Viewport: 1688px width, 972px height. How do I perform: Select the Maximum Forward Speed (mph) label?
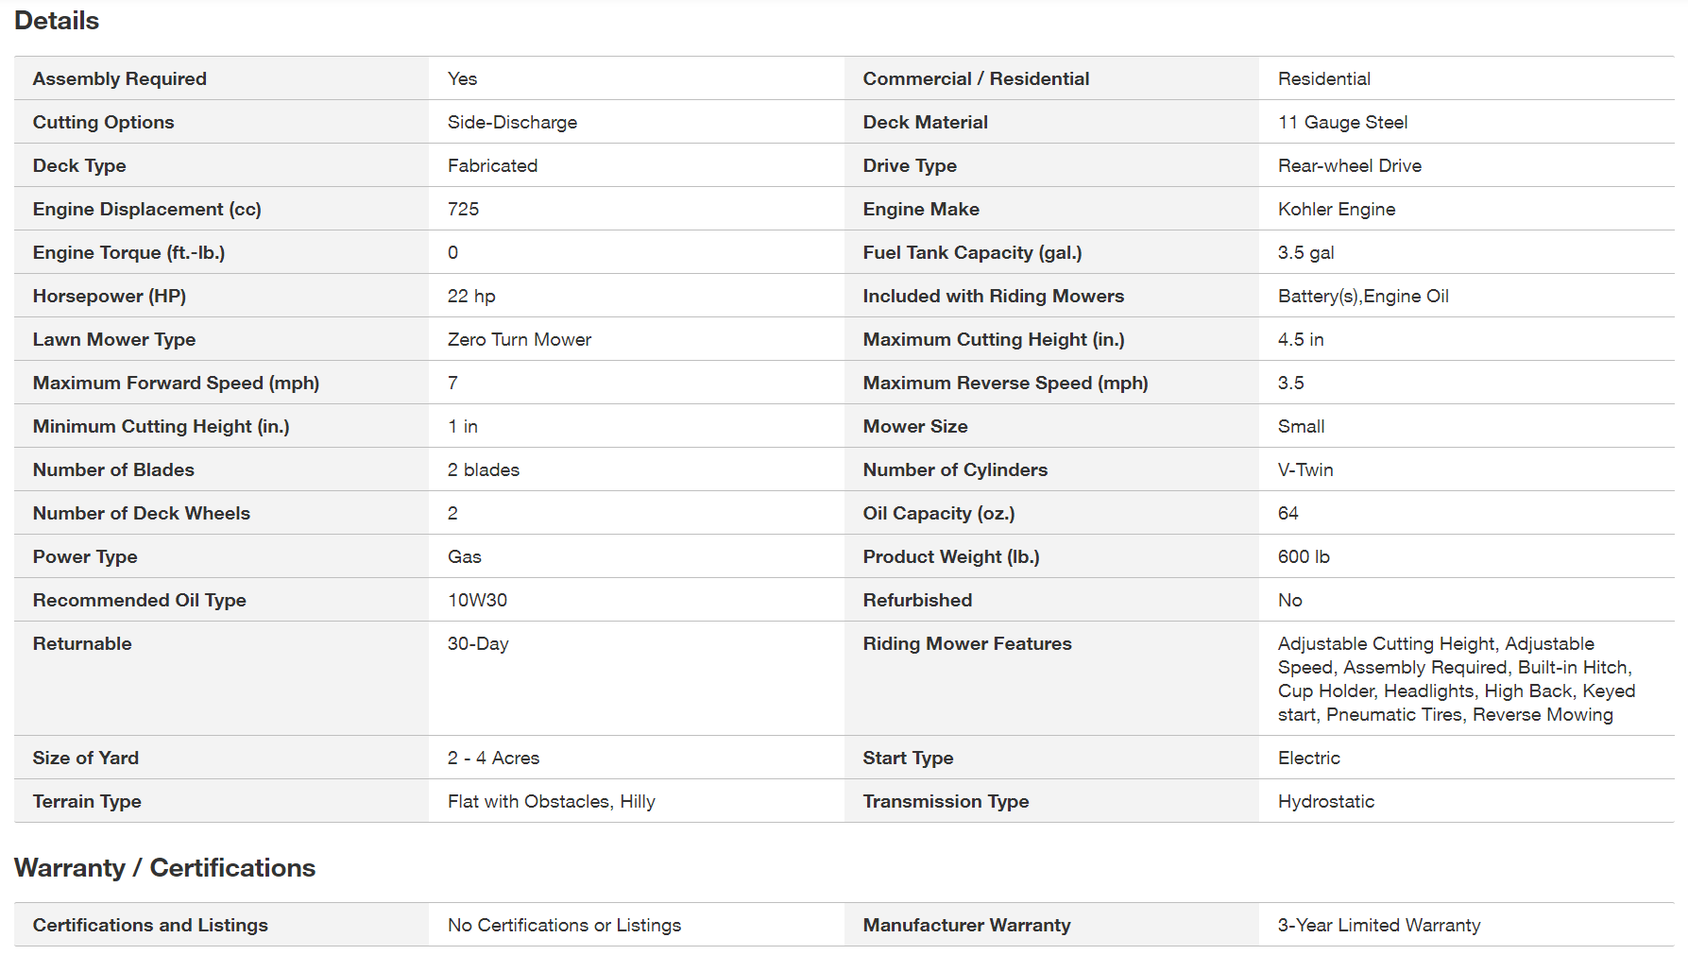pos(176,383)
